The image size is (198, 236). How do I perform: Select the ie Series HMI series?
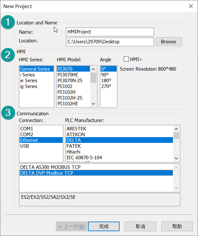pyautogui.click(x=28, y=81)
